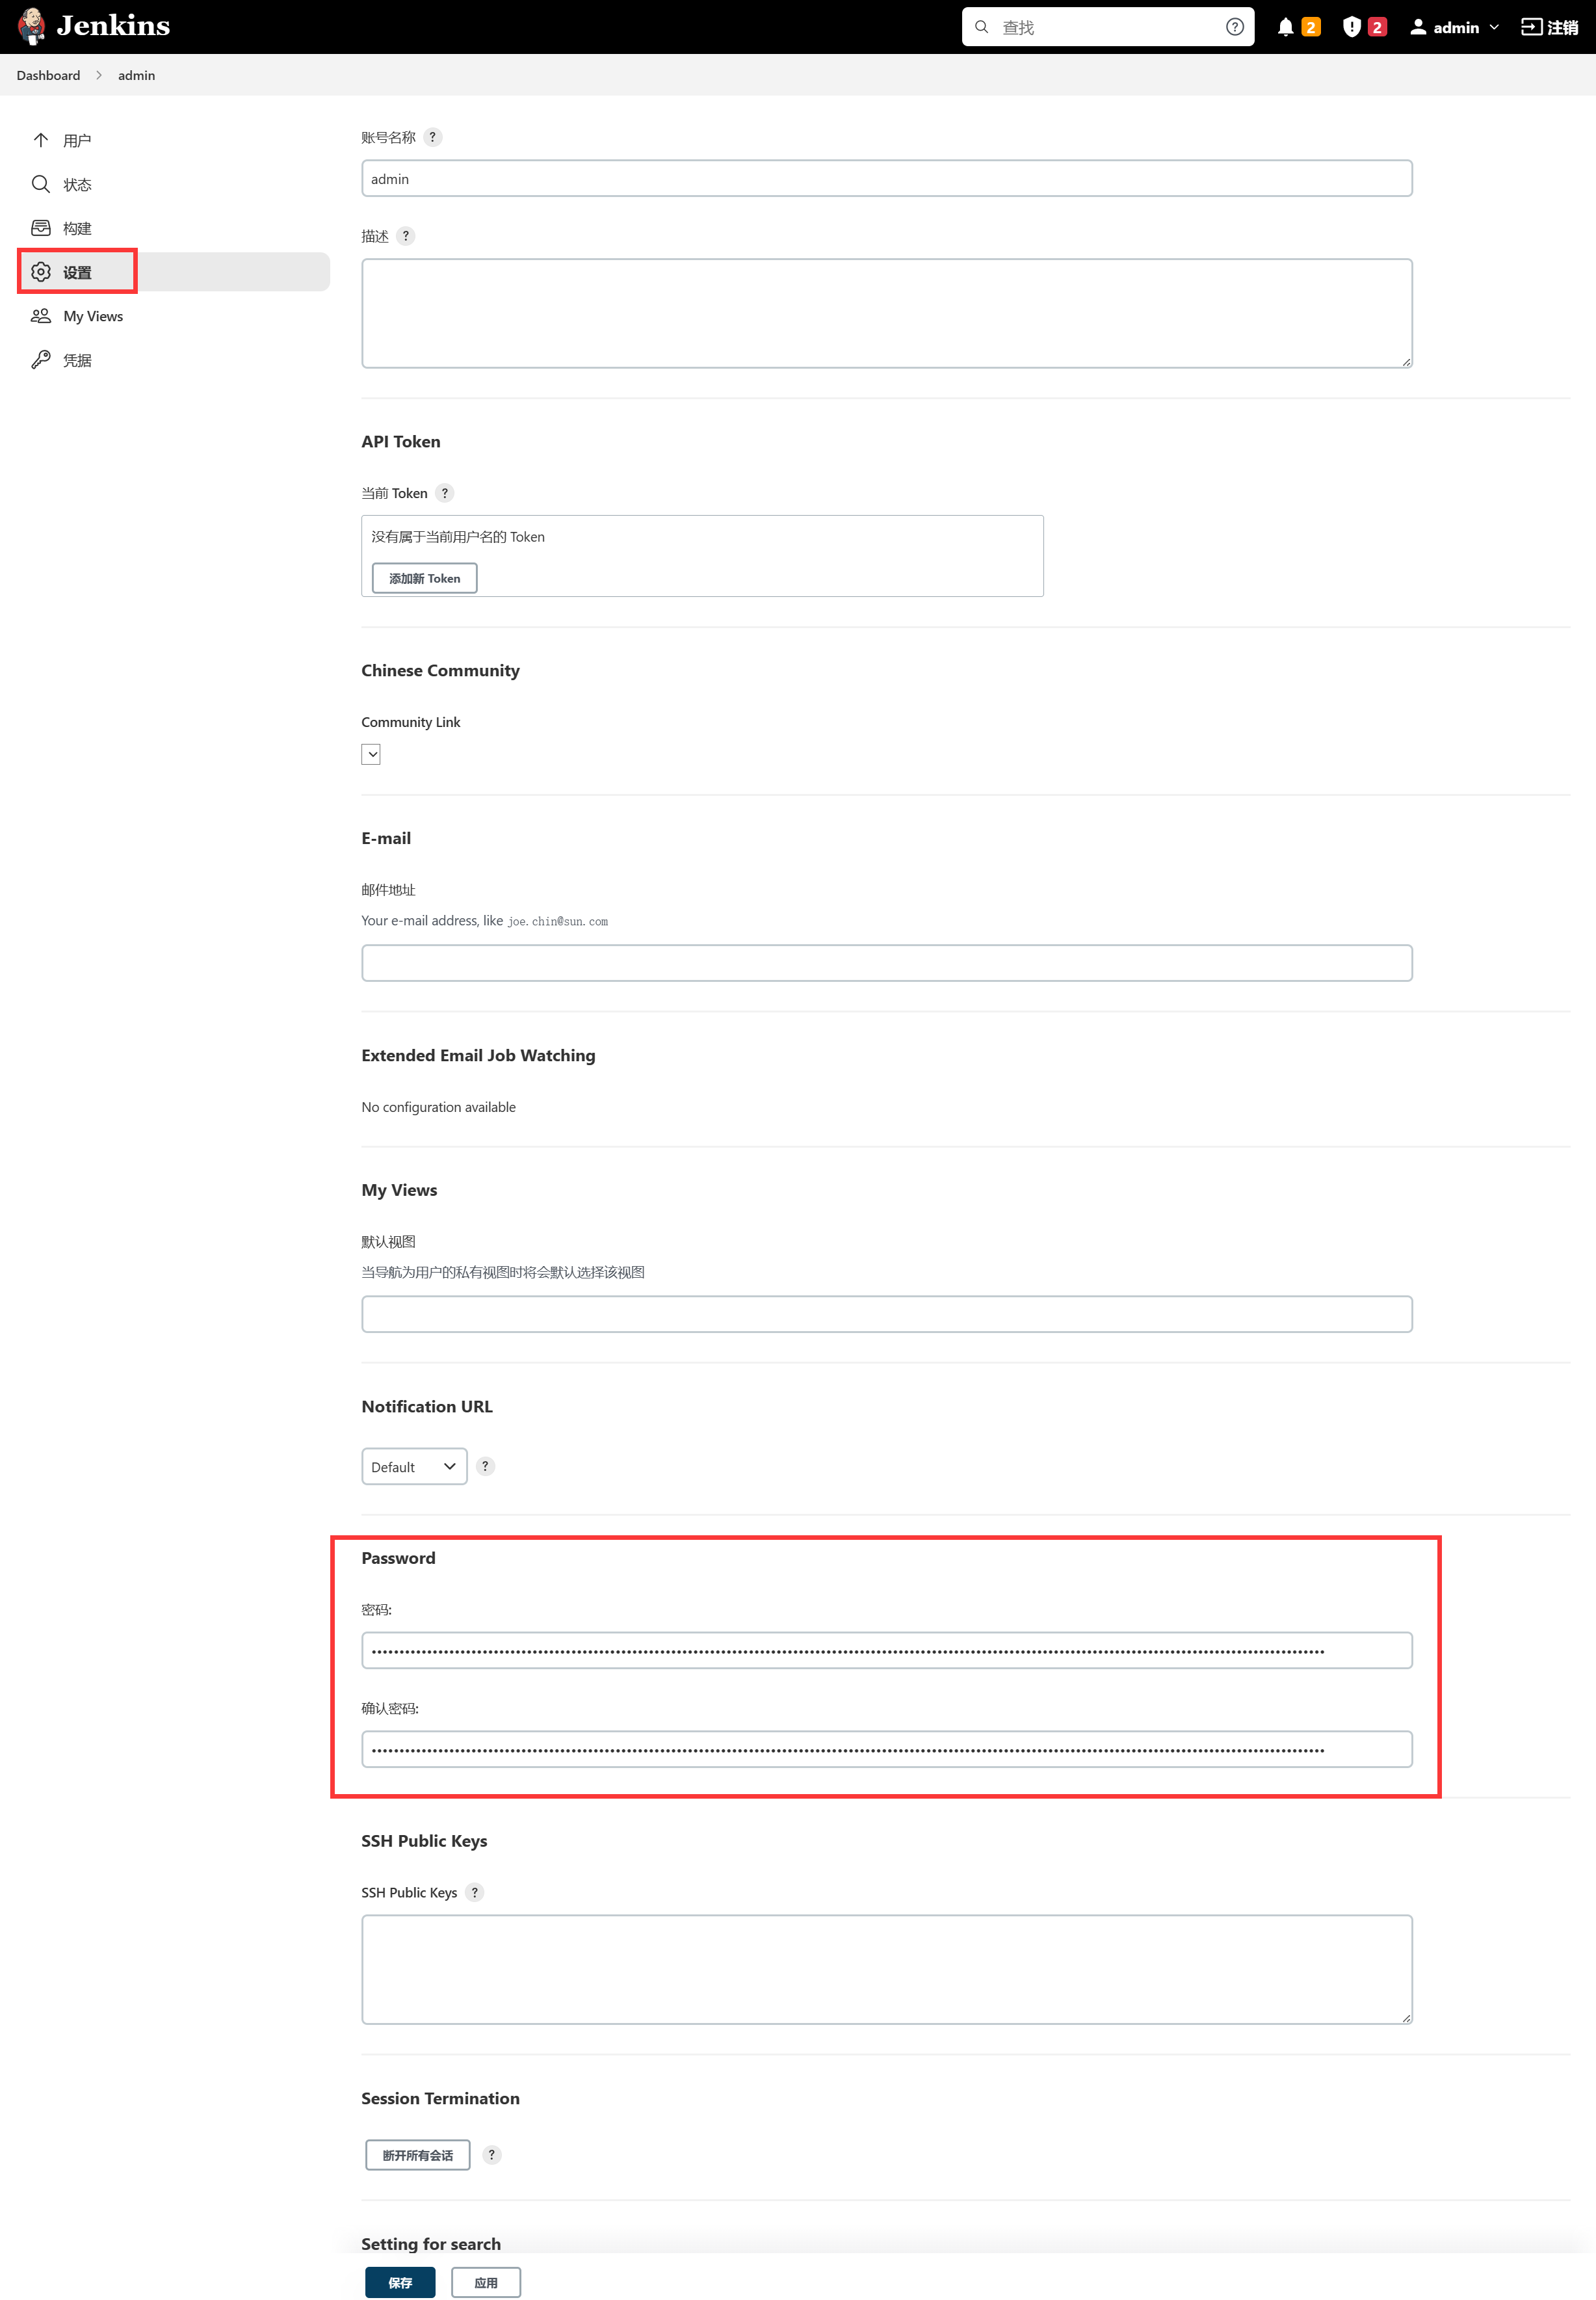Viewport: 1596px width, 2300px height.
Task: Click the 断开所有会话 button
Action: 417,2155
